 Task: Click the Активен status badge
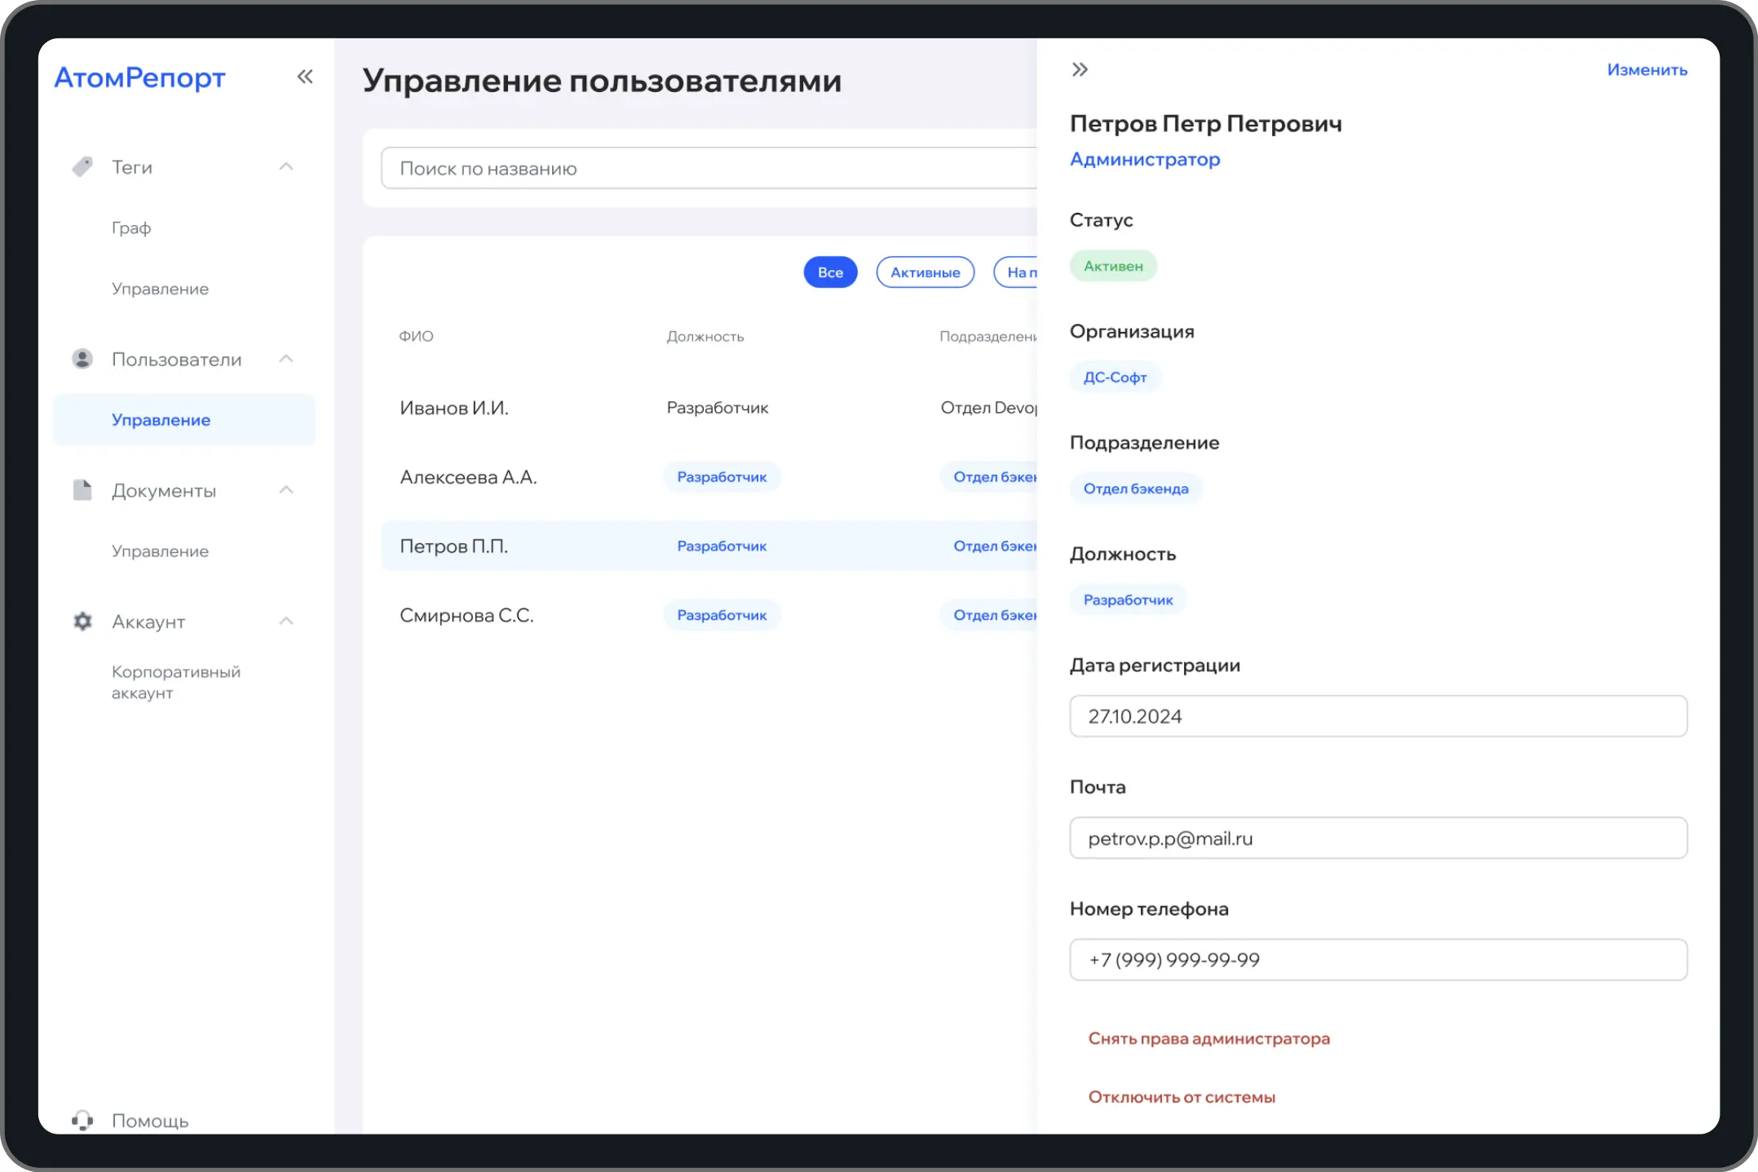1113,266
